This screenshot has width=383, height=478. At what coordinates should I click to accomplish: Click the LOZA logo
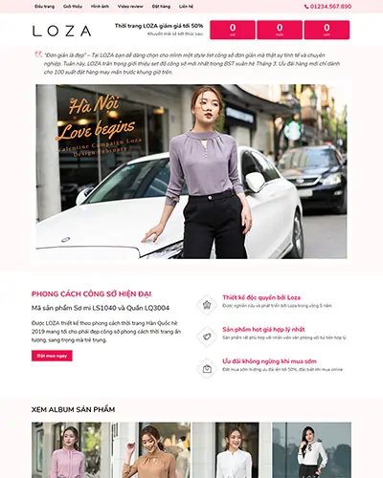62,31
